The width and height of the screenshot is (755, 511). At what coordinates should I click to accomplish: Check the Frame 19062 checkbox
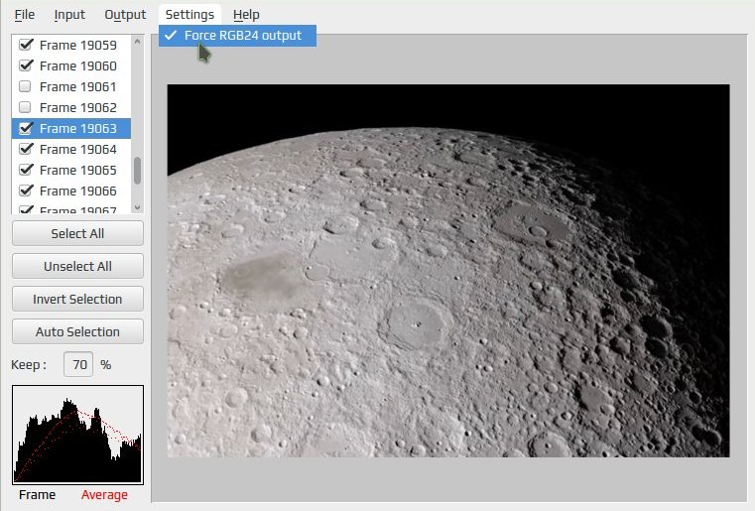point(25,107)
